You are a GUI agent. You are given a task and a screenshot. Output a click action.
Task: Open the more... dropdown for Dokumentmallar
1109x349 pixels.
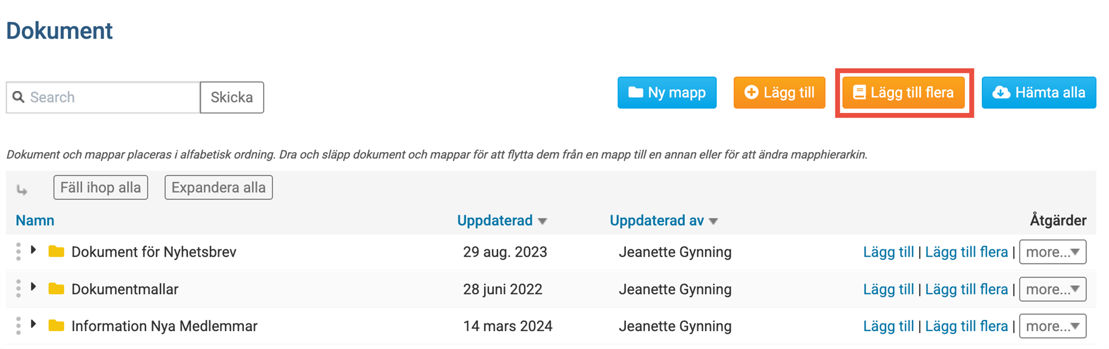click(x=1052, y=289)
